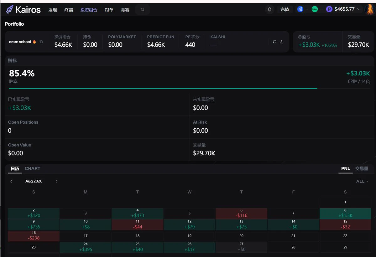
Task: Go to 跟单 in the navigation
Action: (x=109, y=10)
